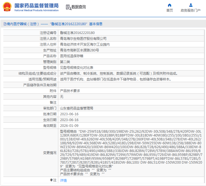Select attachment value 产品技术要求
The height and width of the screenshot is (186, 206).
[x=70, y=91]
